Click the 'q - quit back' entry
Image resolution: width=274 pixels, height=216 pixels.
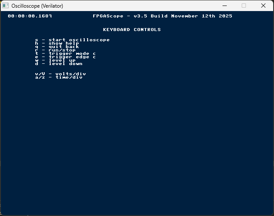[x=57, y=47]
